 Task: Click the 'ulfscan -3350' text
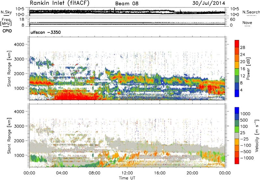(x=45, y=32)
